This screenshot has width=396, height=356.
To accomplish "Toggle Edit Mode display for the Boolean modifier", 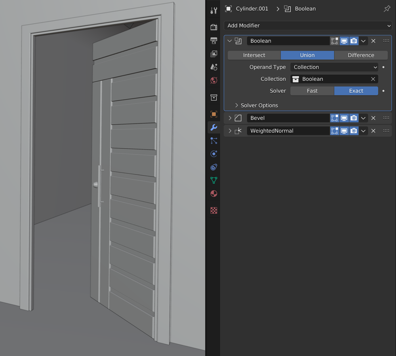I will point(334,41).
